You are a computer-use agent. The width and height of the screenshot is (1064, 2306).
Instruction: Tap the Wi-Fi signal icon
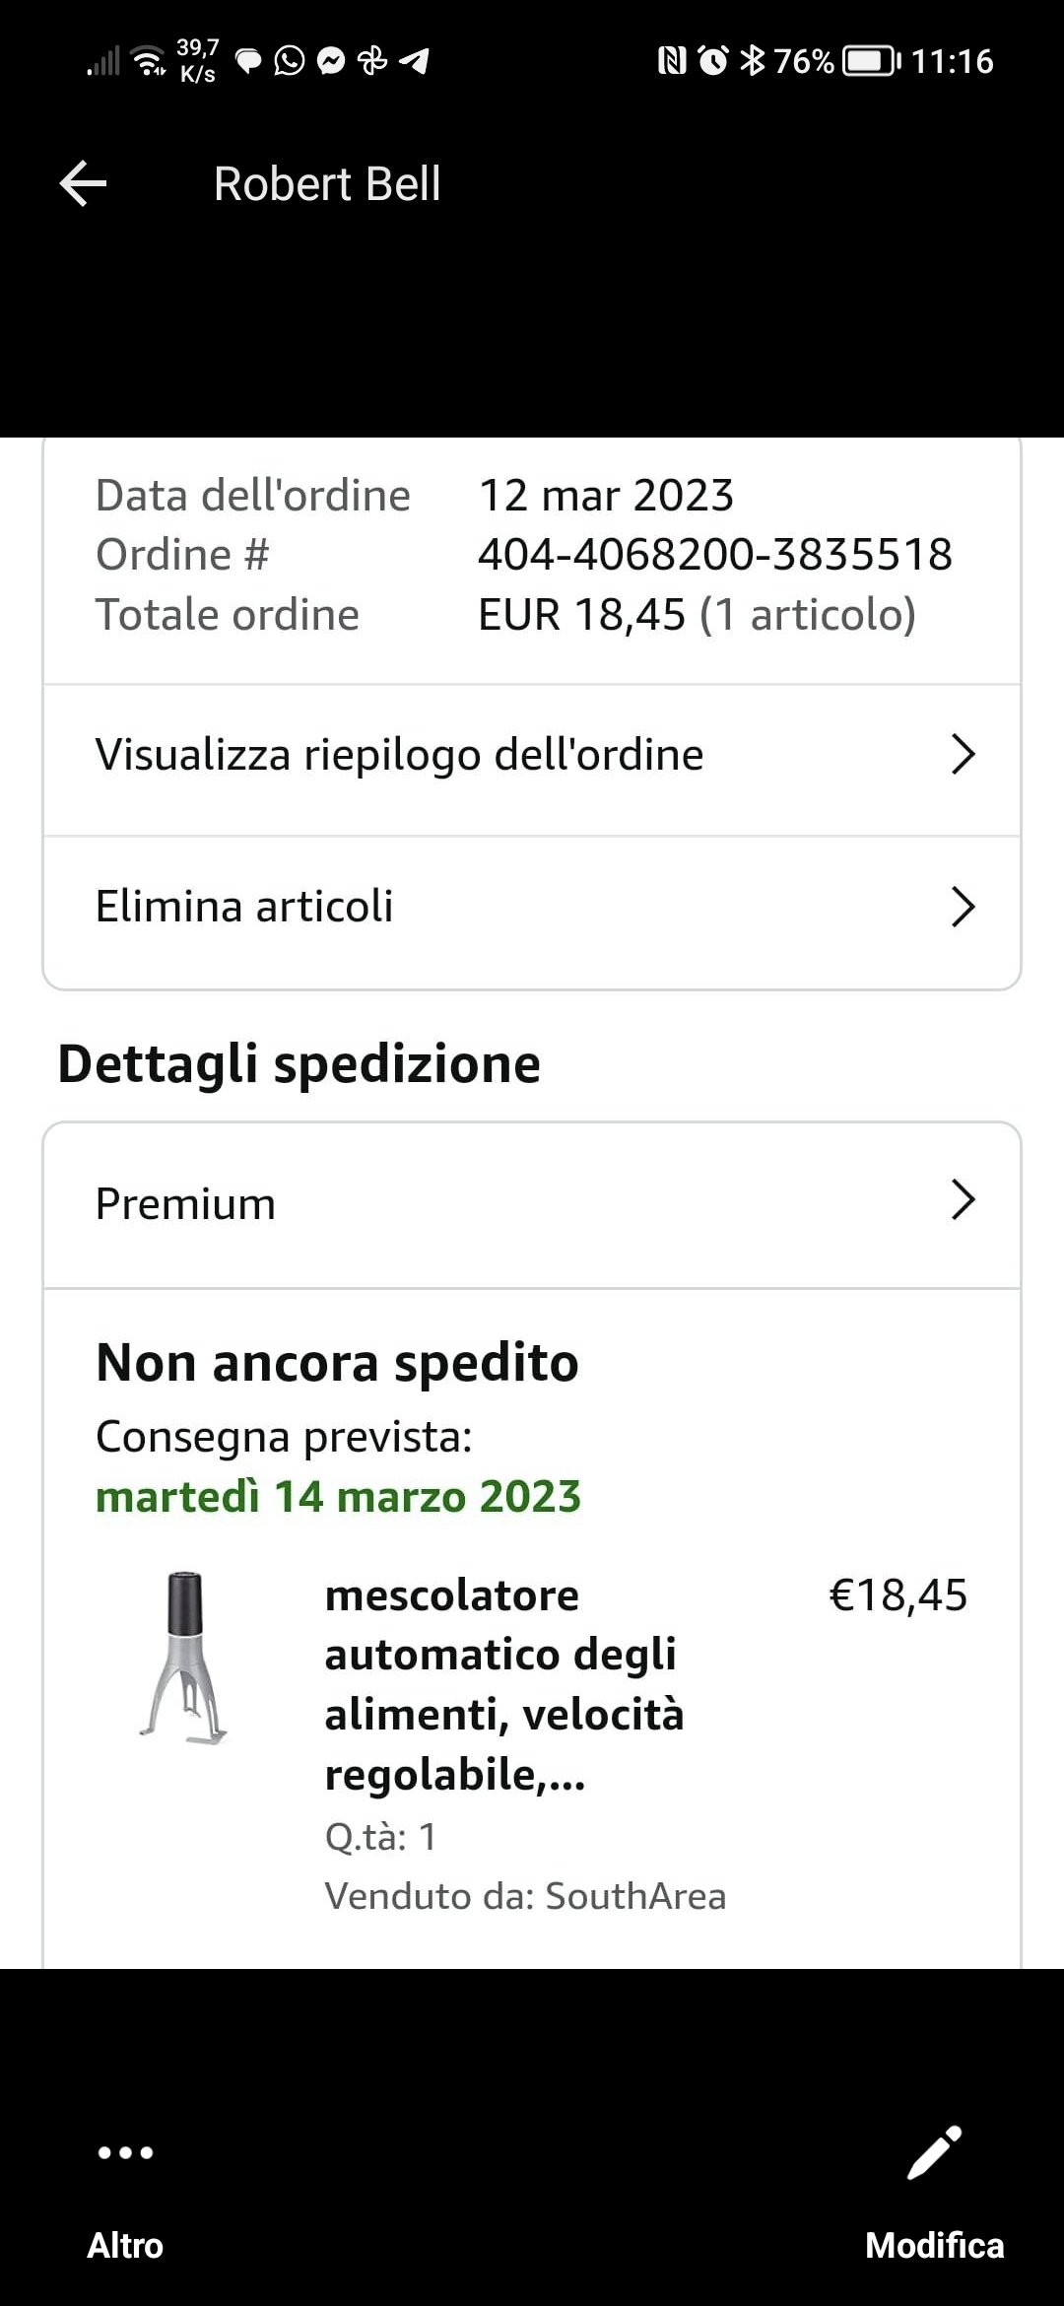(x=150, y=61)
